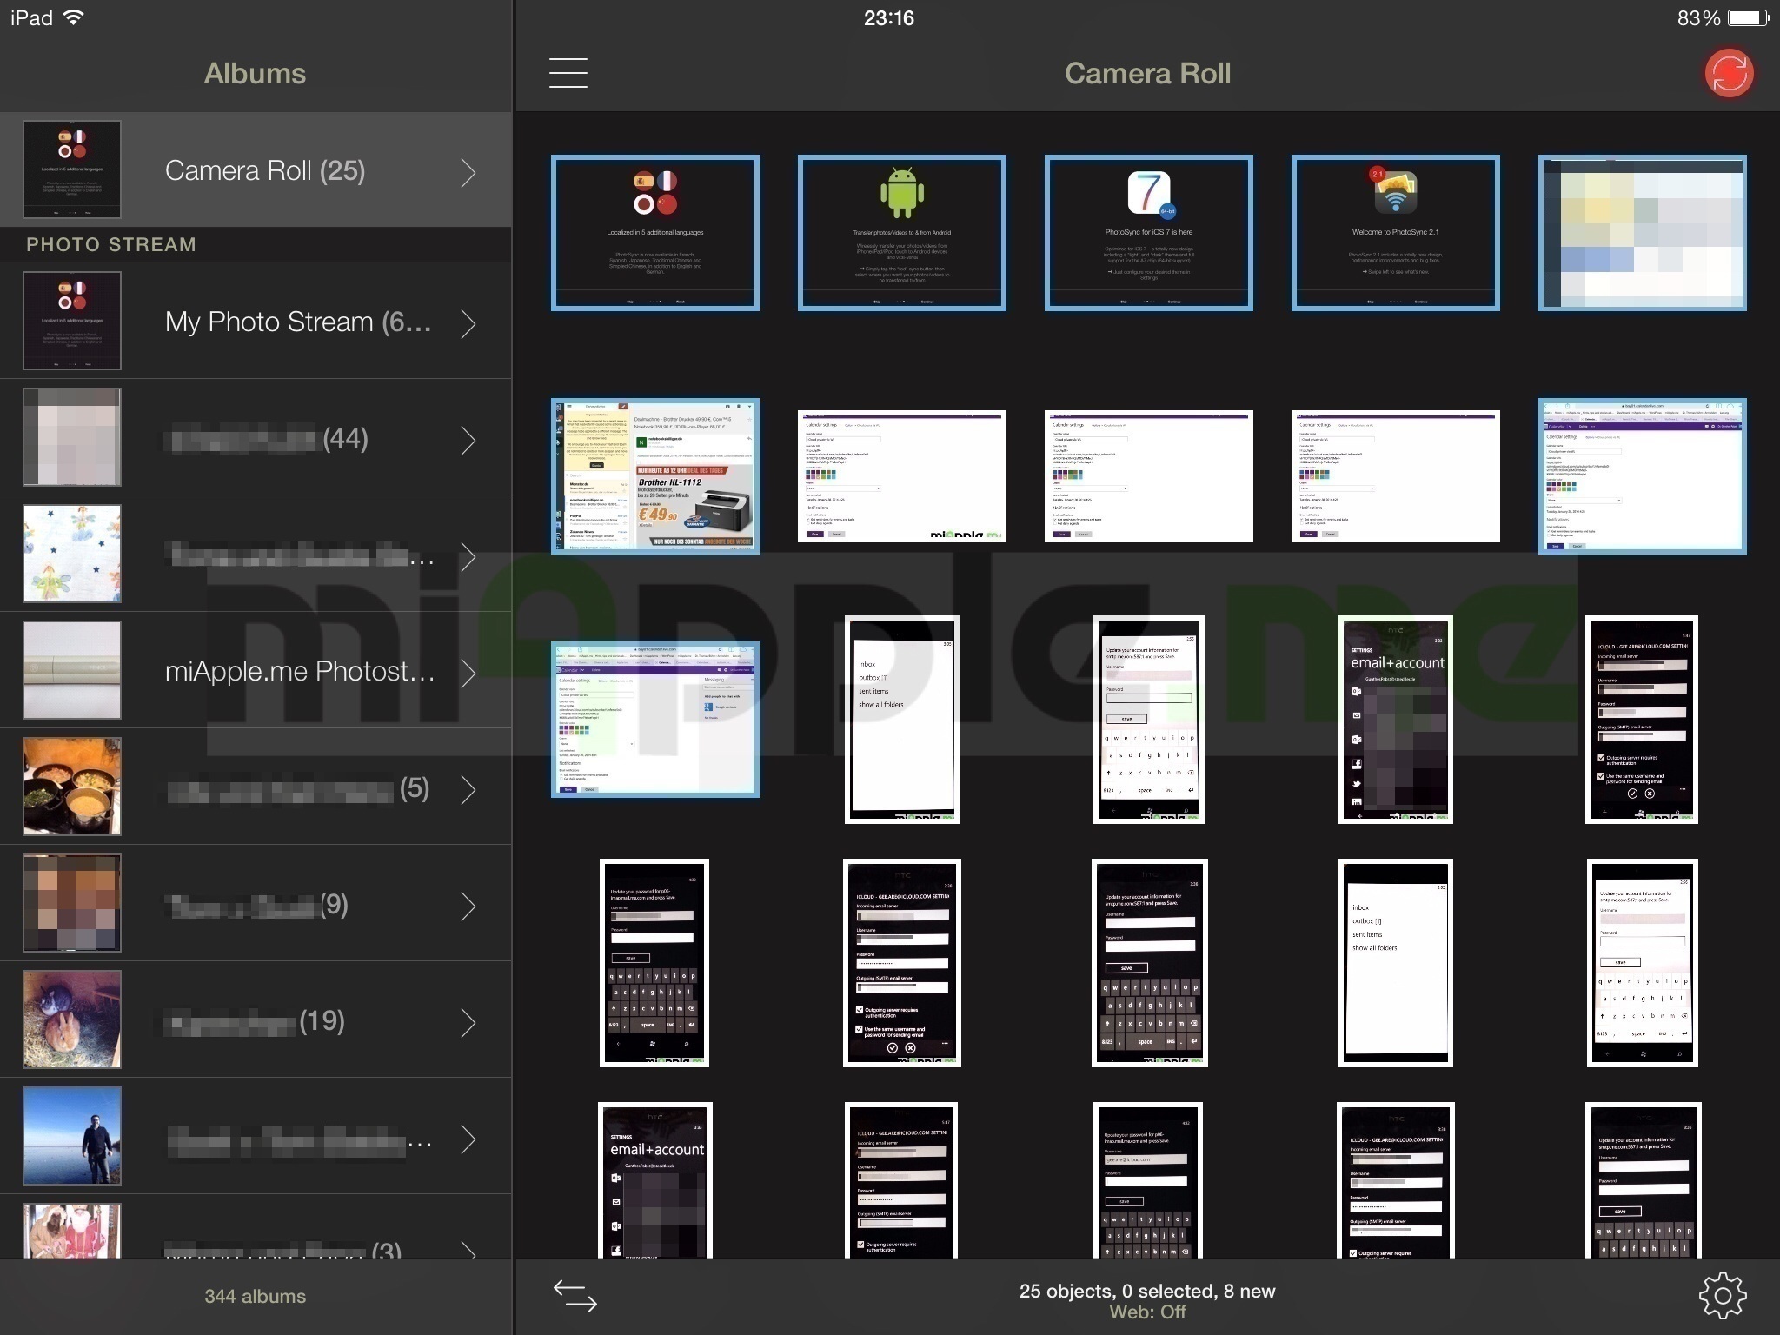Tap the red sync button
This screenshot has width=1780, height=1335.
pos(1728,73)
